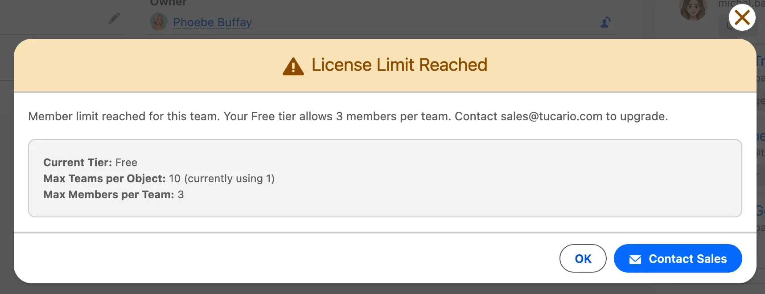Click Phoebe Buffay's avatar thumbnail

click(x=158, y=21)
